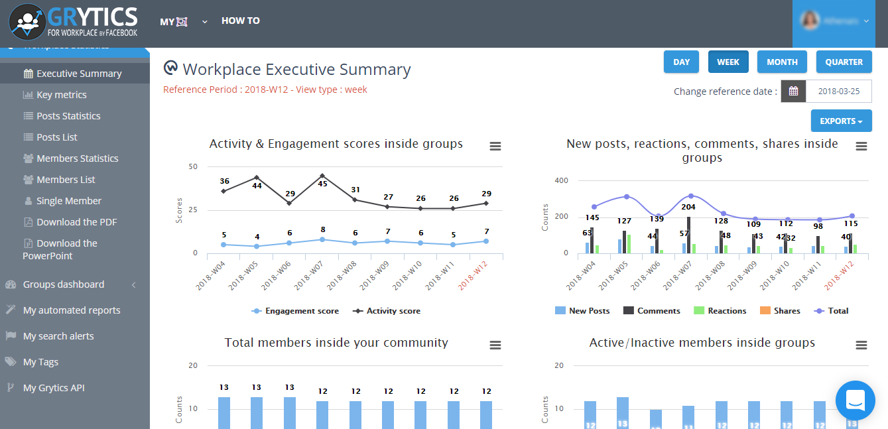Click the Workplace logo beside title
This screenshot has height=429, width=888.
point(170,68)
